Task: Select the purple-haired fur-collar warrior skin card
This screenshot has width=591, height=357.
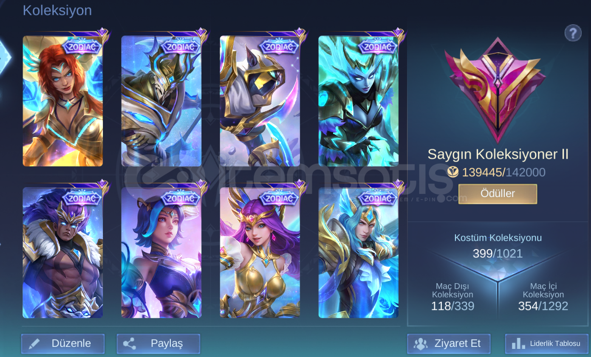Action: click(63, 253)
